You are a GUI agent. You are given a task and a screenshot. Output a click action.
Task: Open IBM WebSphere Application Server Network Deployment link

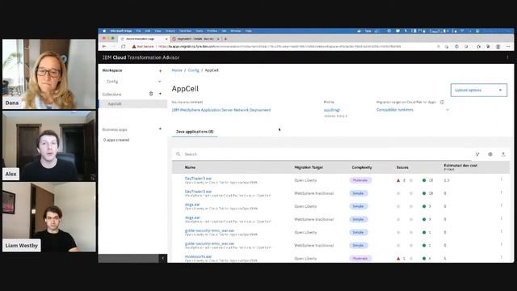[221, 110]
